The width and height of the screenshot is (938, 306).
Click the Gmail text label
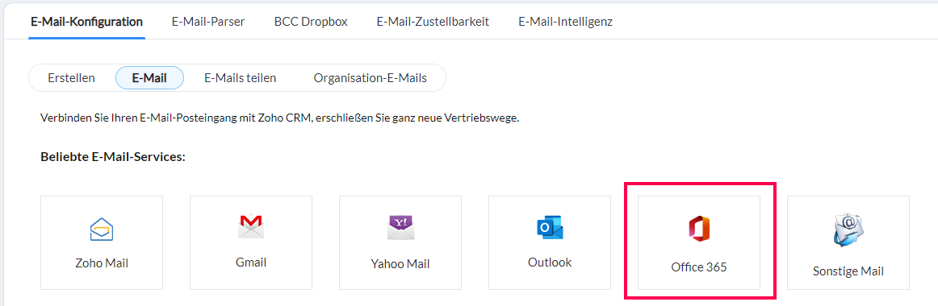click(x=251, y=262)
